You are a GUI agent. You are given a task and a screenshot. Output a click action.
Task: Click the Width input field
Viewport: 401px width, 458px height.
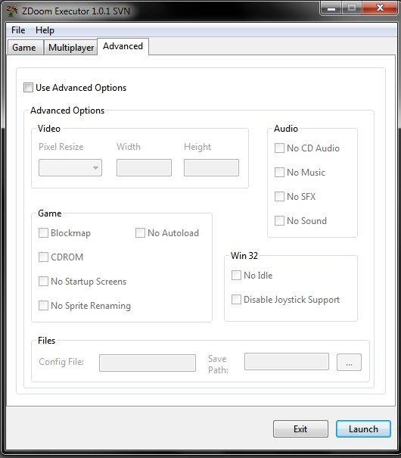point(145,167)
